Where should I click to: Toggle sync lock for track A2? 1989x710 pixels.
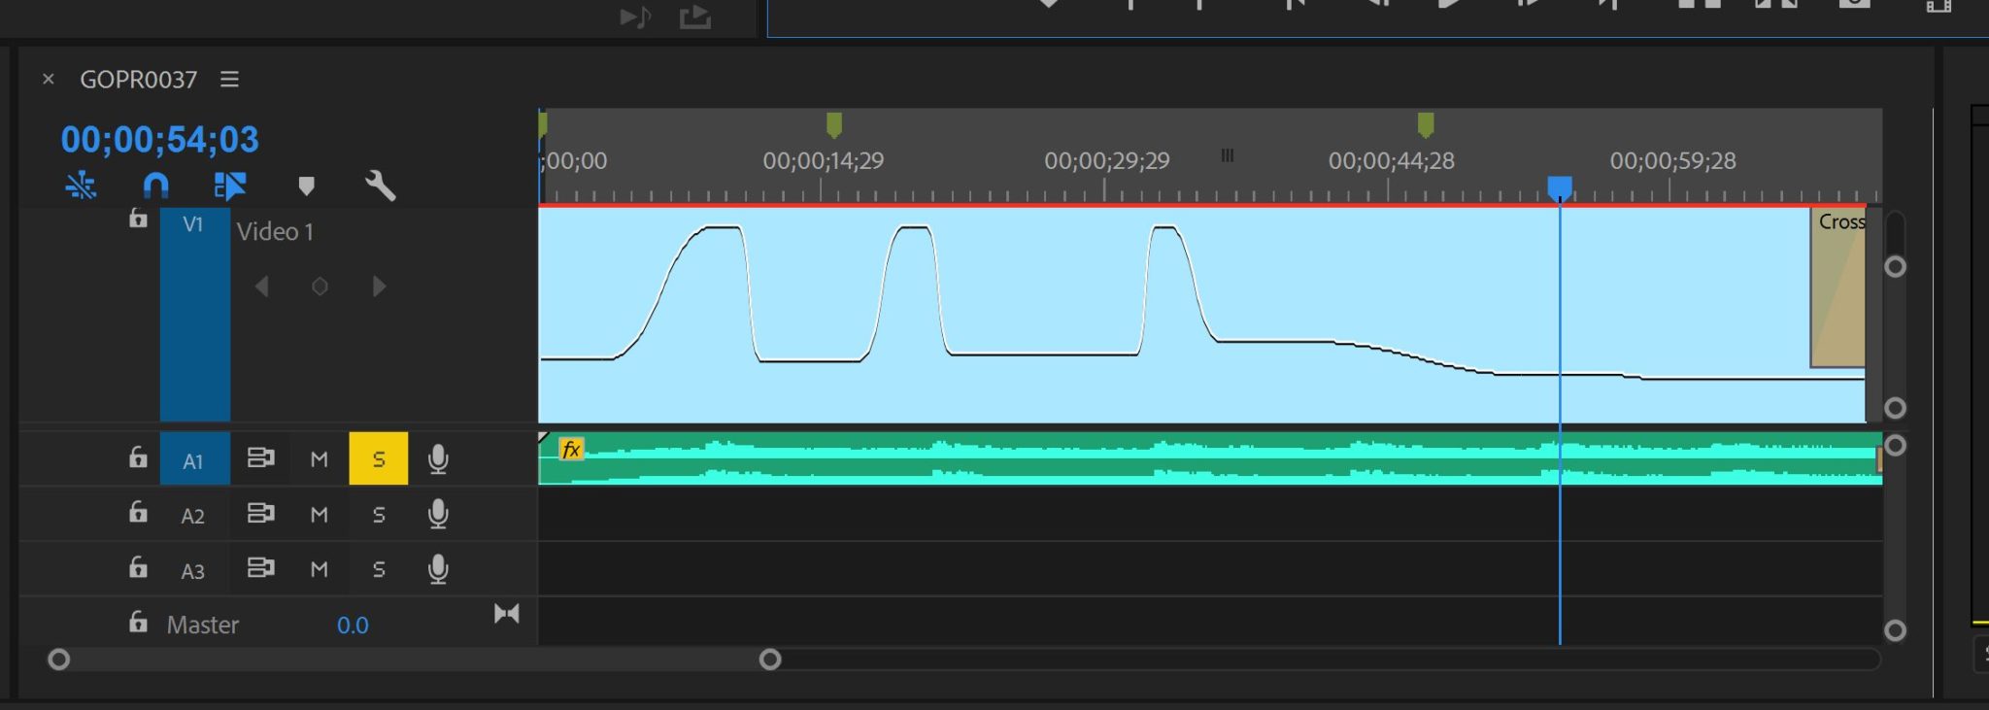click(260, 513)
